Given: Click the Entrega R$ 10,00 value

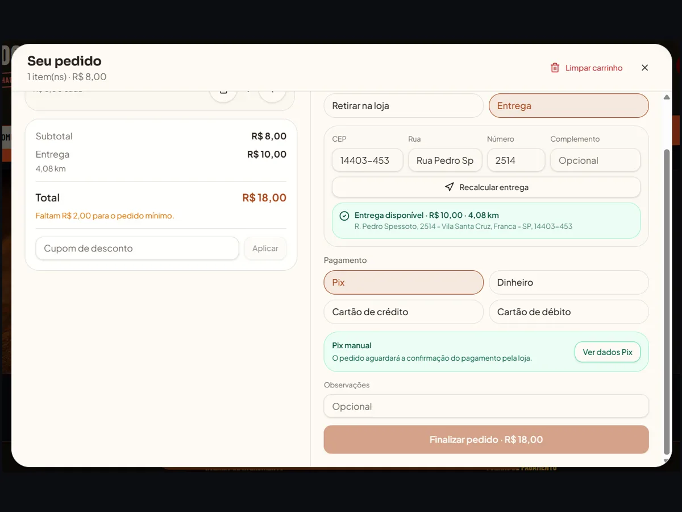Looking at the screenshot, I should tap(267, 154).
